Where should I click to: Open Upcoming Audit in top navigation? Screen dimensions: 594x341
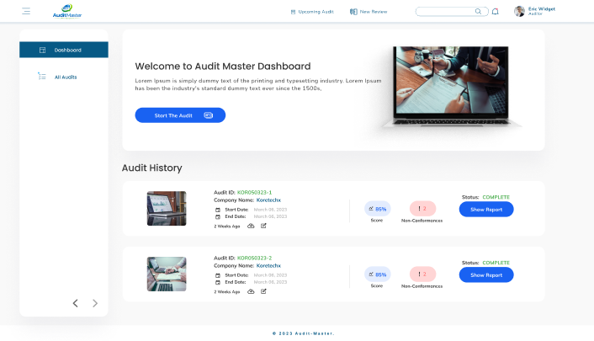coord(311,12)
